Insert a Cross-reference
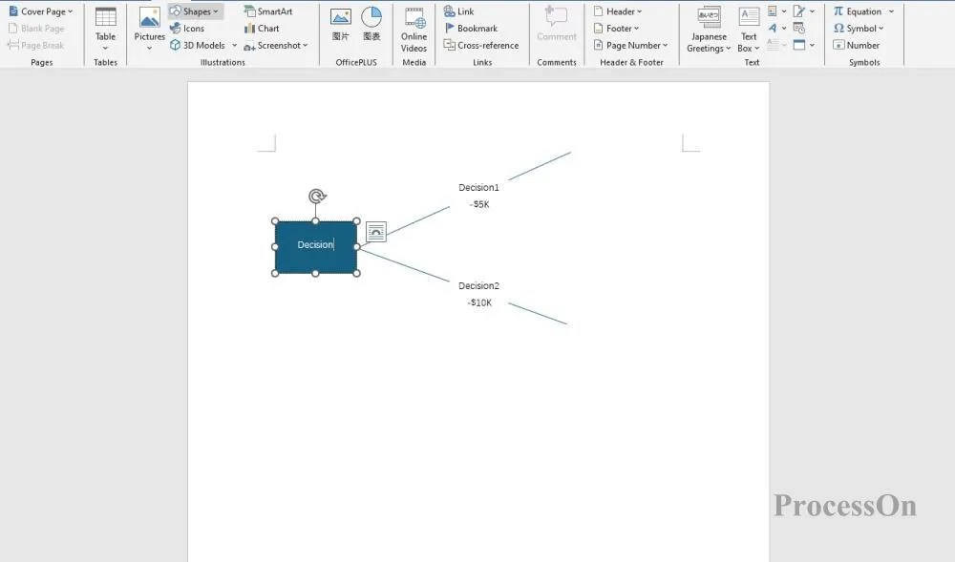Screen dimensions: 955x562 click(x=481, y=45)
